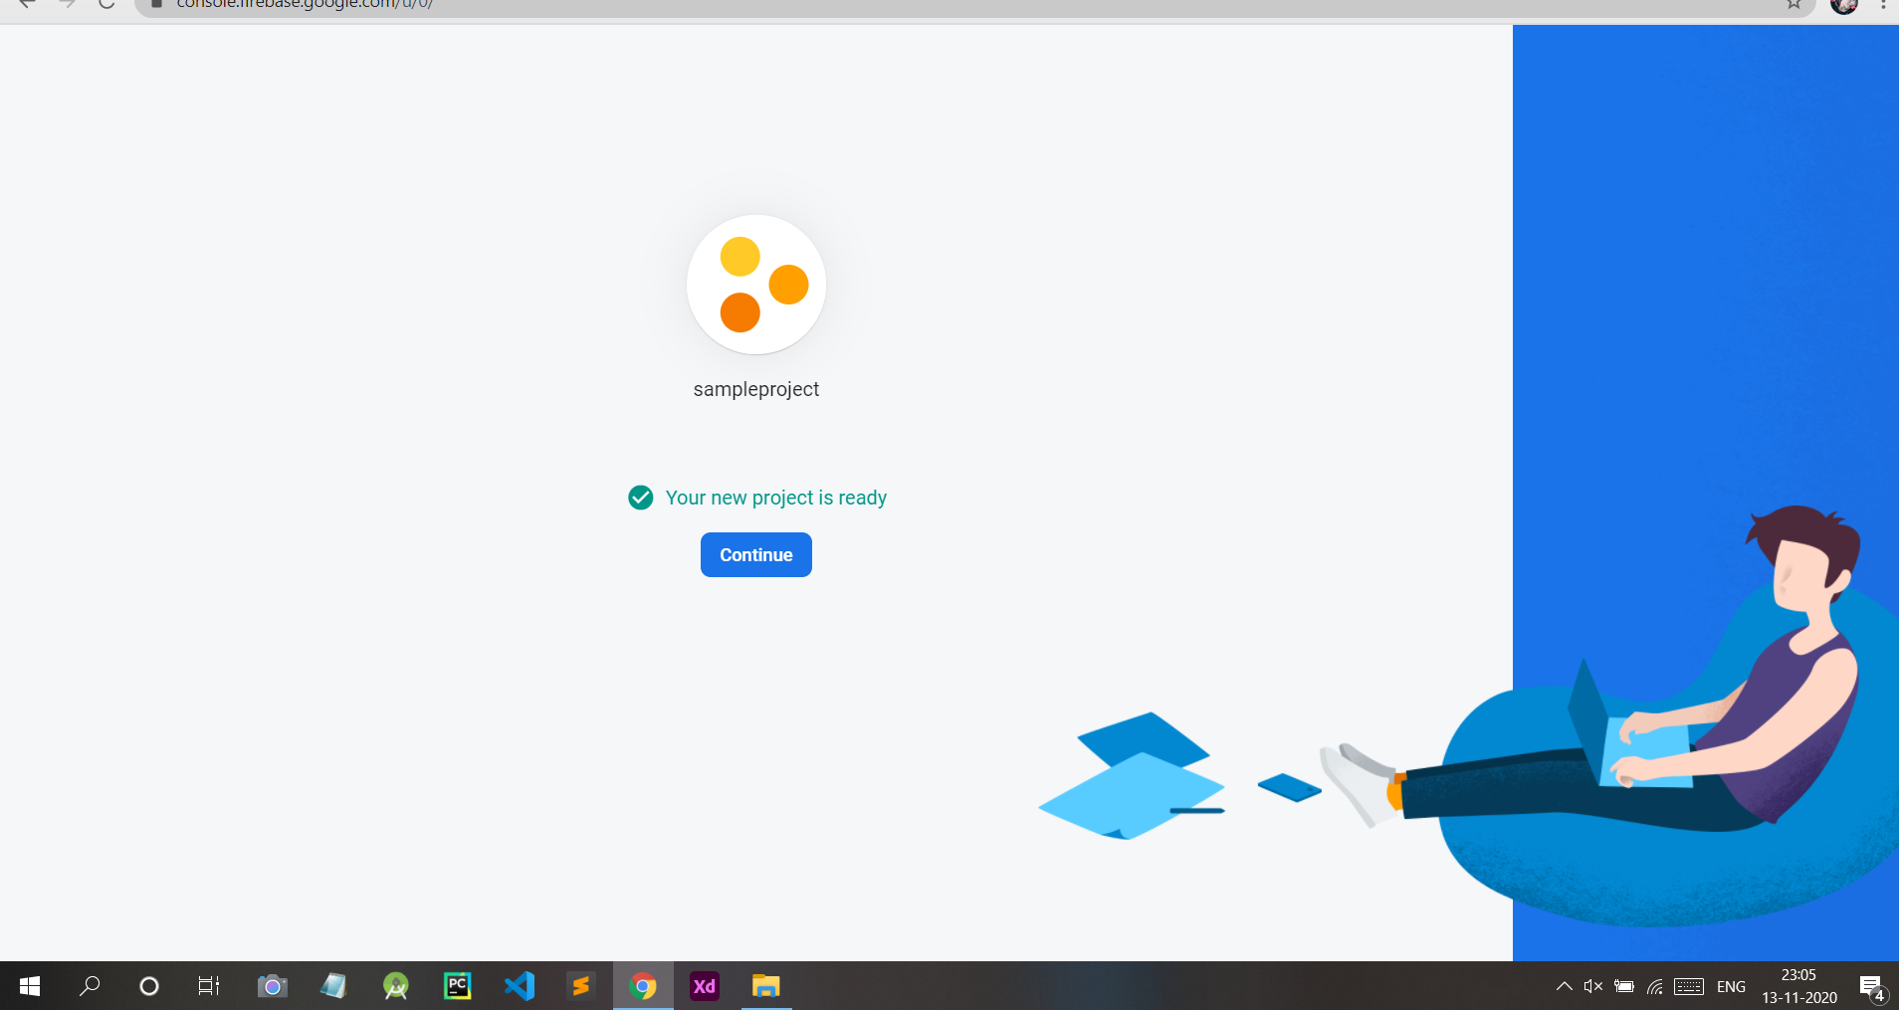Open the Chrome profile avatar
1899x1010 pixels.
tap(1844, 5)
